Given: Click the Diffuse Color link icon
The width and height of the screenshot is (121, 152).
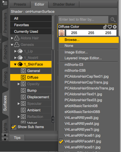Looking at the screenshot, I should pyautogui.click(x=105, y=27).
